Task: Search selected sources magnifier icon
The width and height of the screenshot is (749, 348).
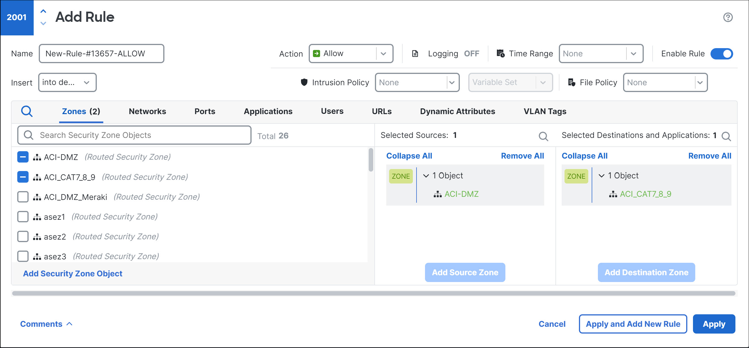Action: (543, 136)
